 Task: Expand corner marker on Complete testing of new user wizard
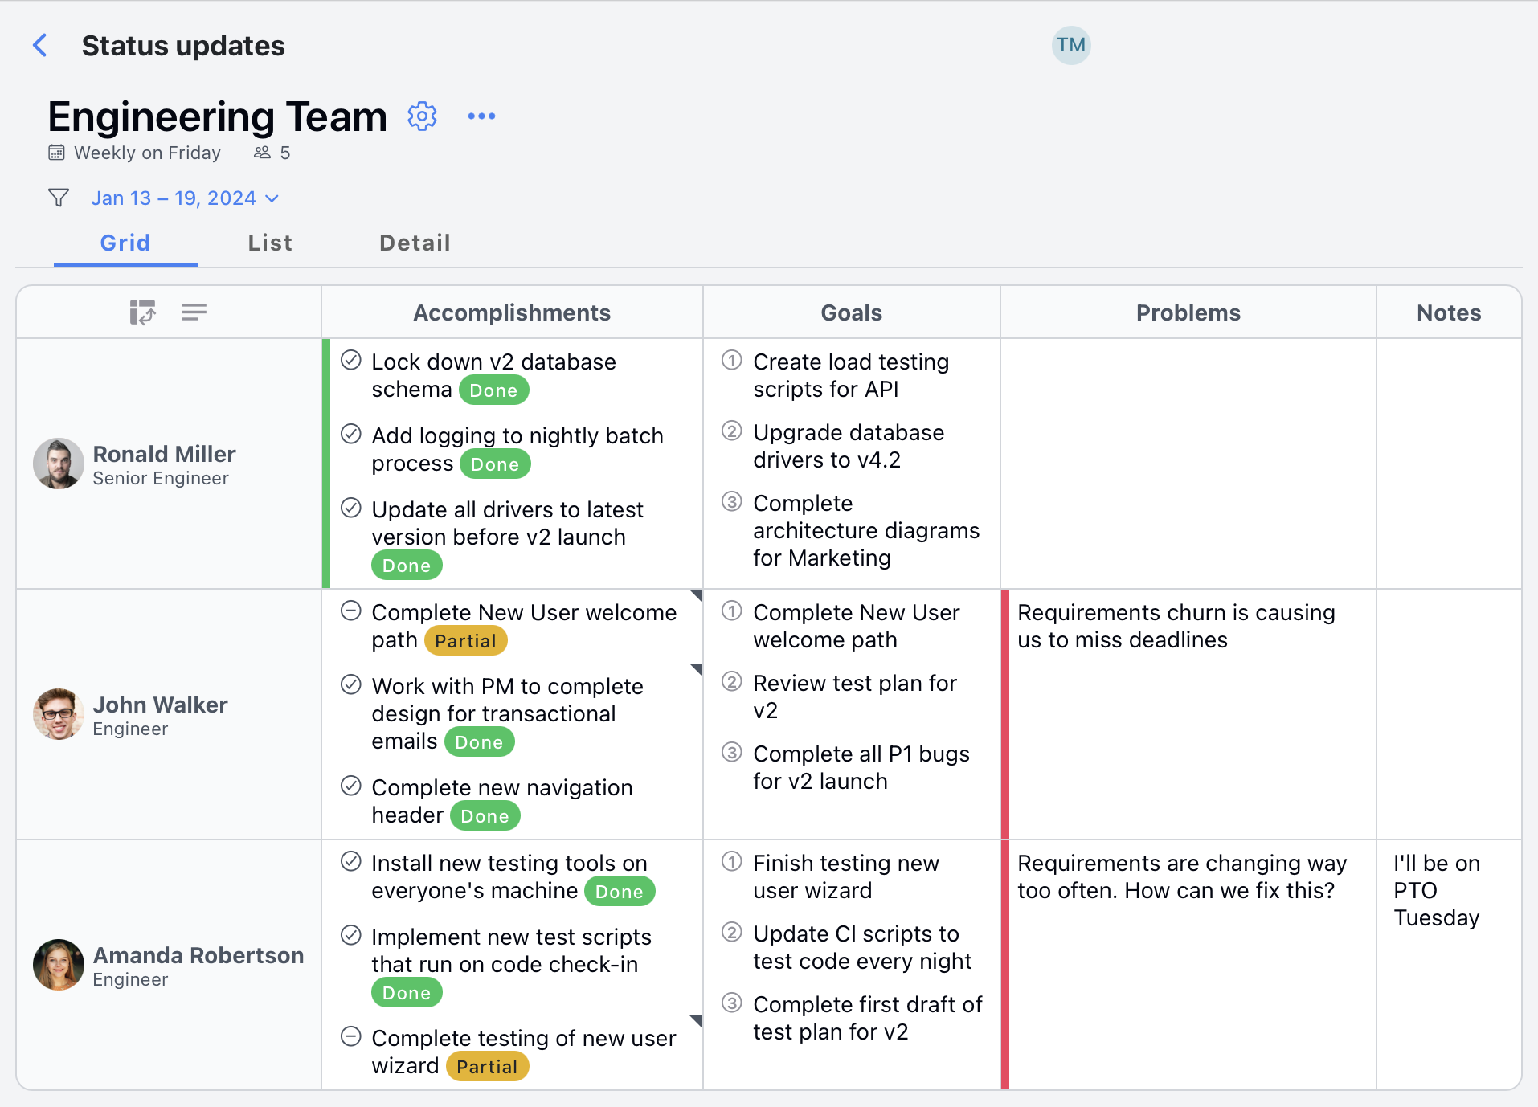point(697,1021)
